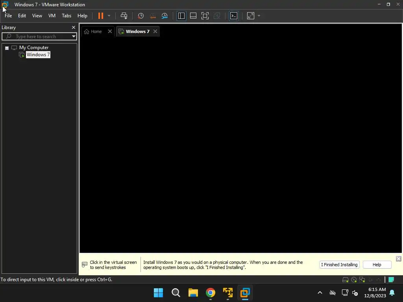Open the Help menu
403x302 pixels.
point(82,16)
